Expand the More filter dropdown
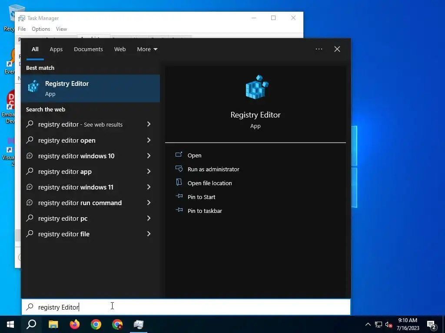 (x=147, y=49)
